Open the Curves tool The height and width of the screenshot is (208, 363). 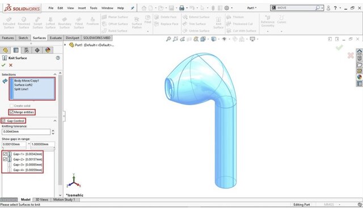(281, 19)
